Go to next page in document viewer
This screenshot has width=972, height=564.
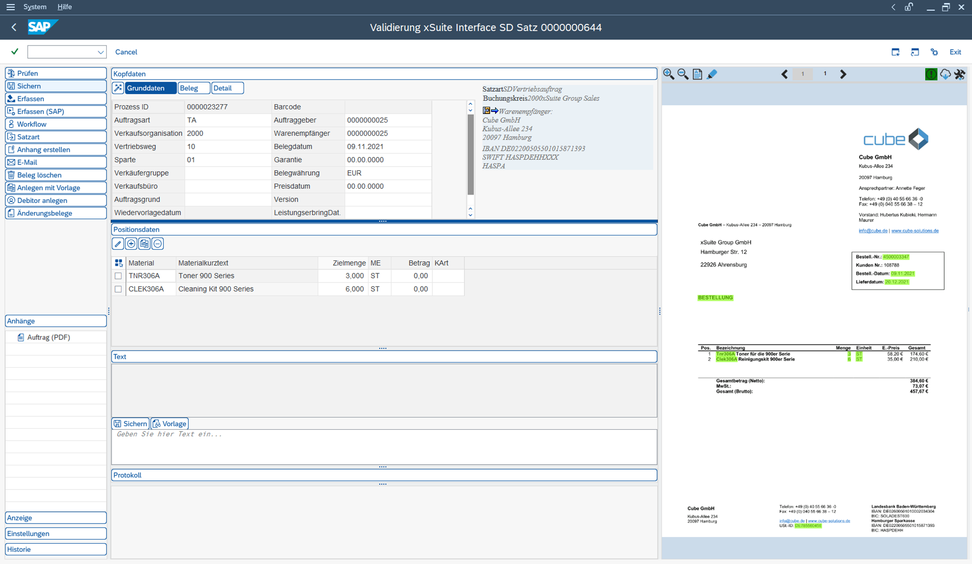point(843,74)
